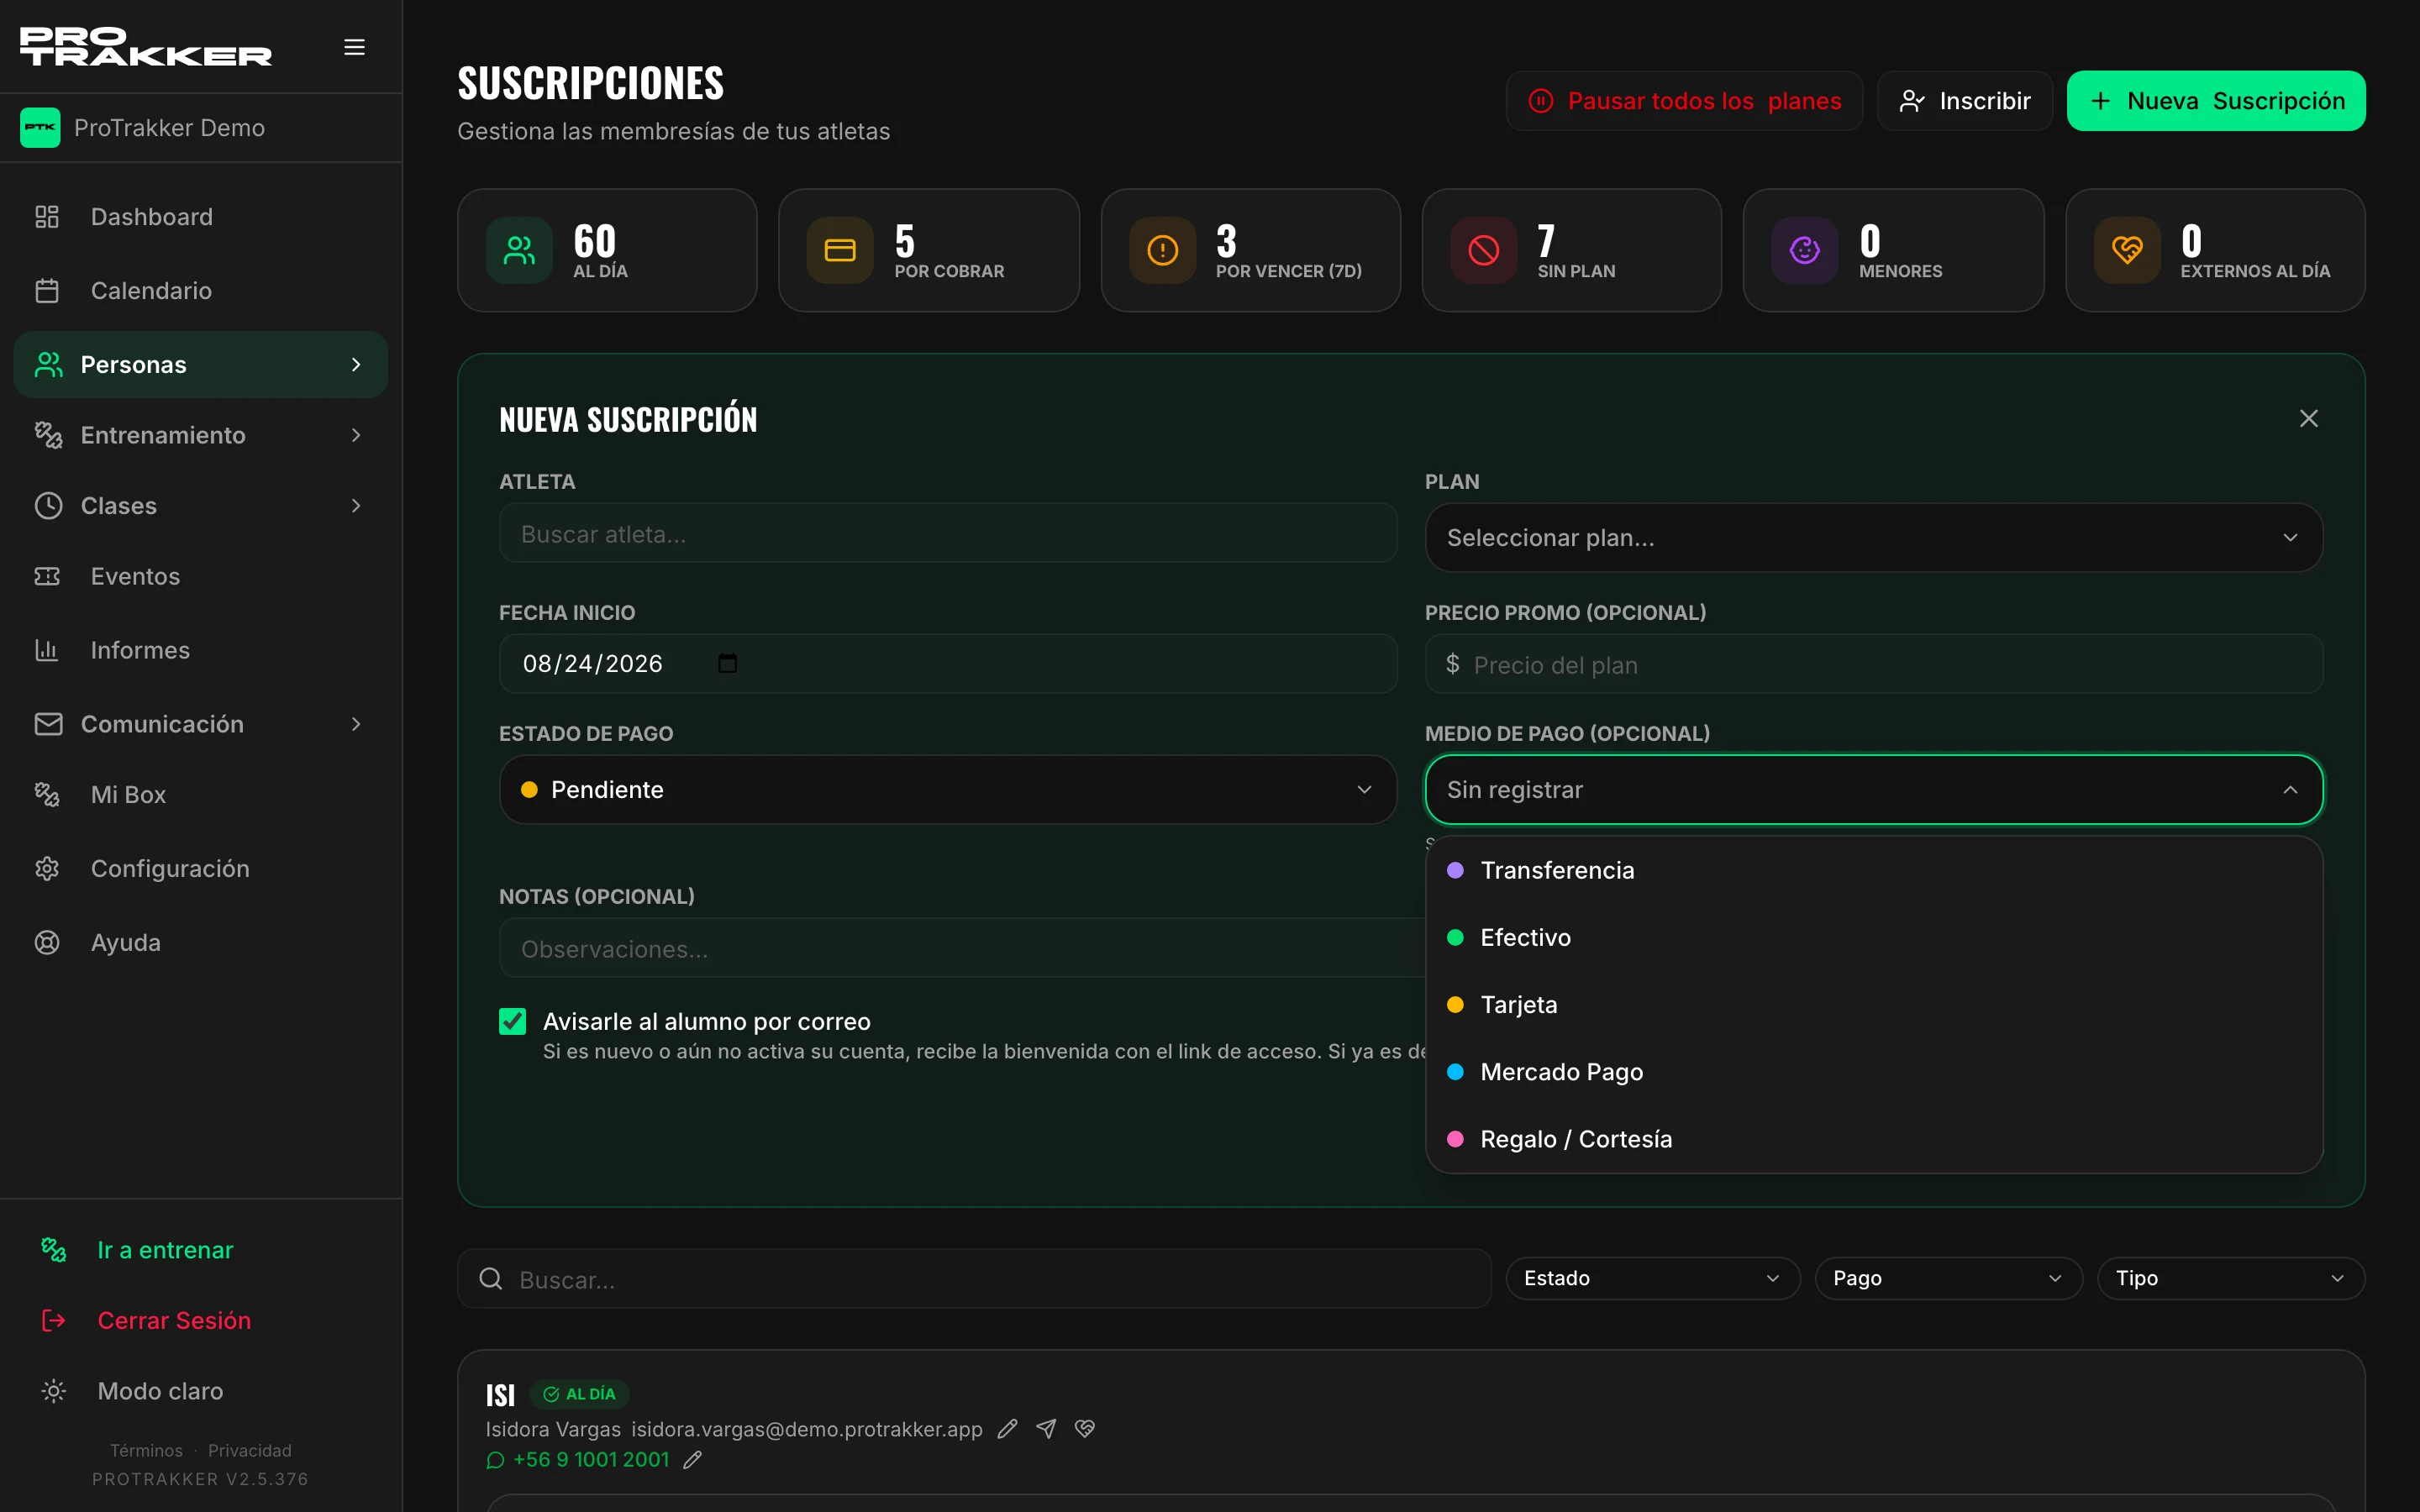
Task: Click Nueva Suscripción green button
Action: (x=2216, y=101)
